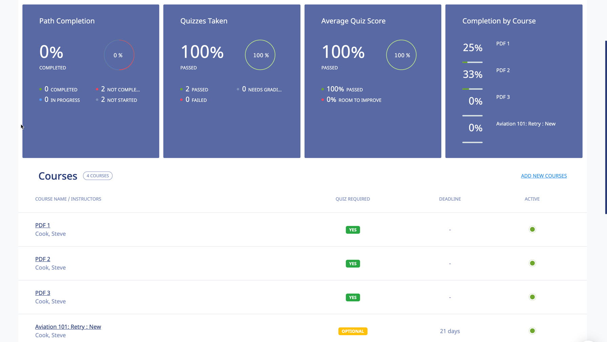Screen dimensions: 607x342
Task: Click the 4 COURSES count badge
Action: 98,176
